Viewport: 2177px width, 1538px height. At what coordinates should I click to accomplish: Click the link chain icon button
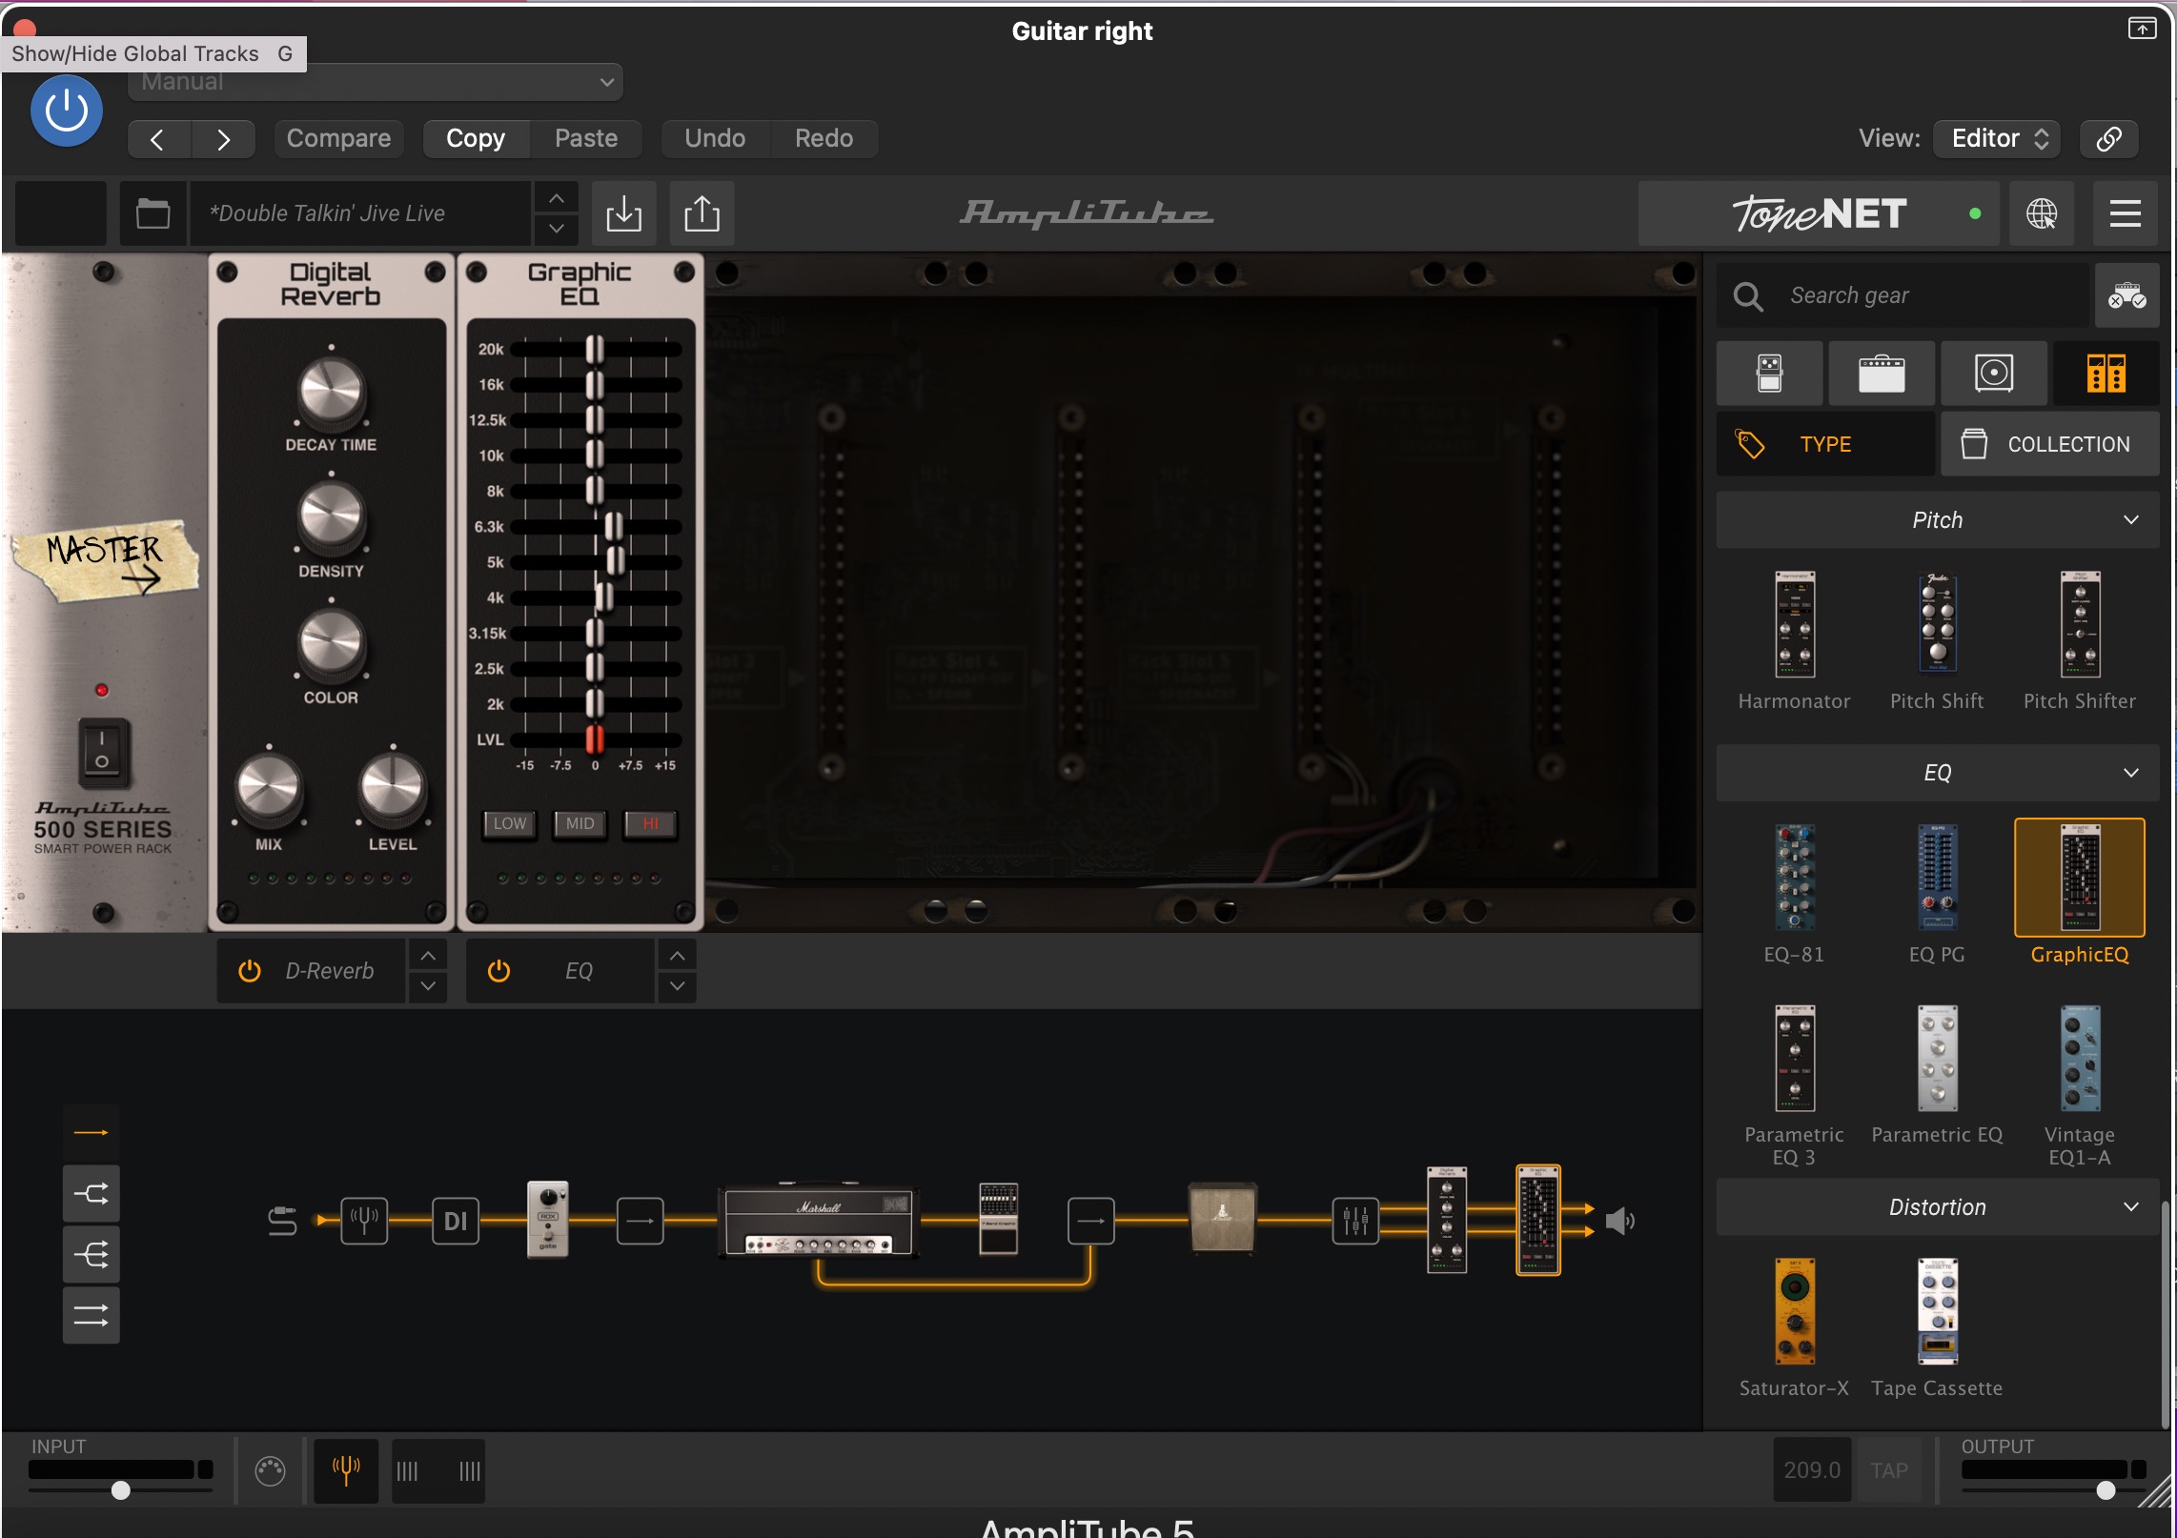[x=2108, y=139]
